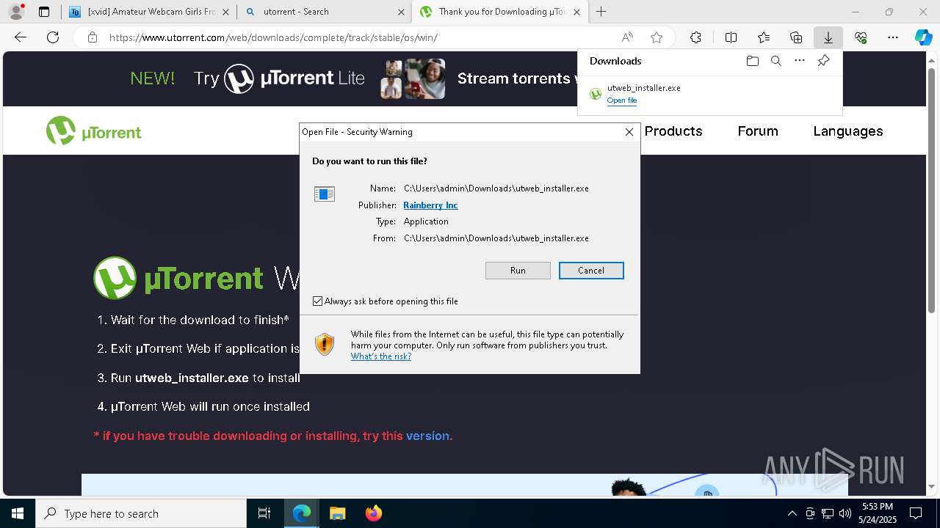Viewport: 940px width, 528px height.
Task: Click the µTorrent logo in site header
Action: pyautogui.click(x=94, y=131)
